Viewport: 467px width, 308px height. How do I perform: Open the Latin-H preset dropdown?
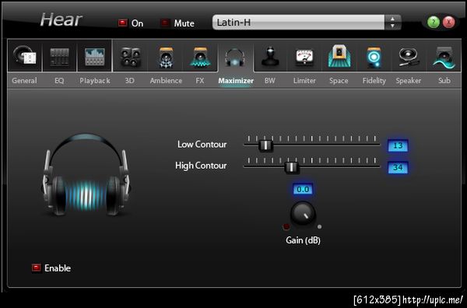point(298,23)
